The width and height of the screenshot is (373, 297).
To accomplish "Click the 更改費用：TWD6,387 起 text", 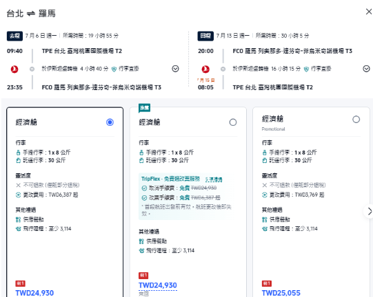I will coord(50,195).
